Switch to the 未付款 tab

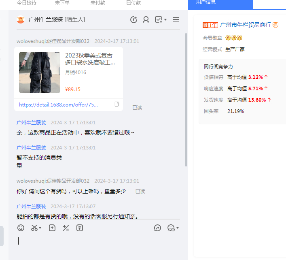pyautogui.click(x=98, y=3)
